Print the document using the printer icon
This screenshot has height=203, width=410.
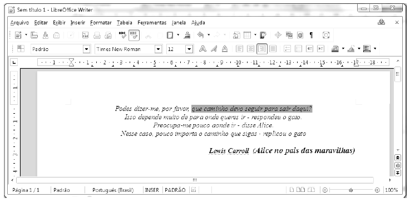(x=97, y=35)
